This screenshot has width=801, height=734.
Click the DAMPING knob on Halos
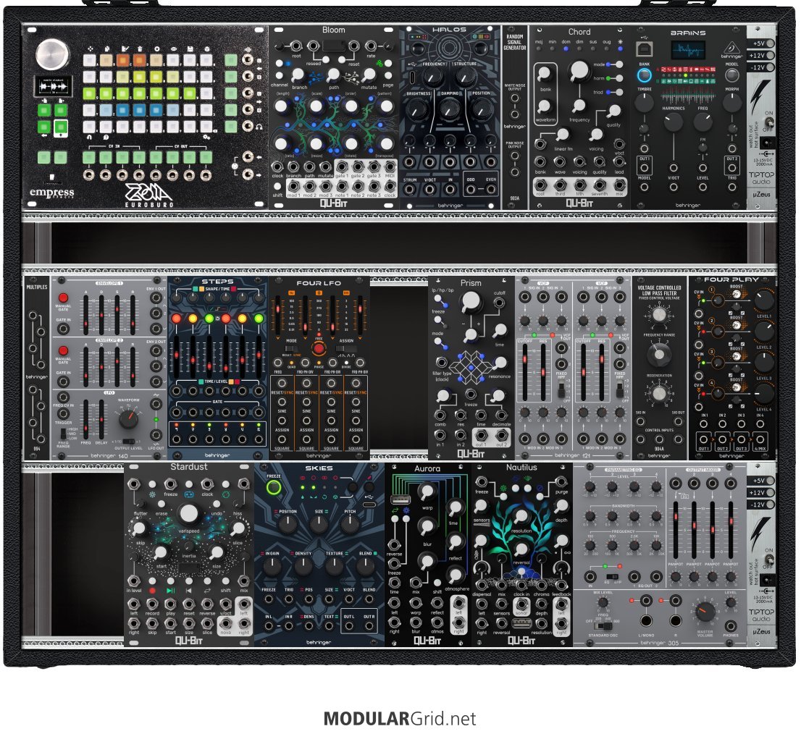pos(449,109)
